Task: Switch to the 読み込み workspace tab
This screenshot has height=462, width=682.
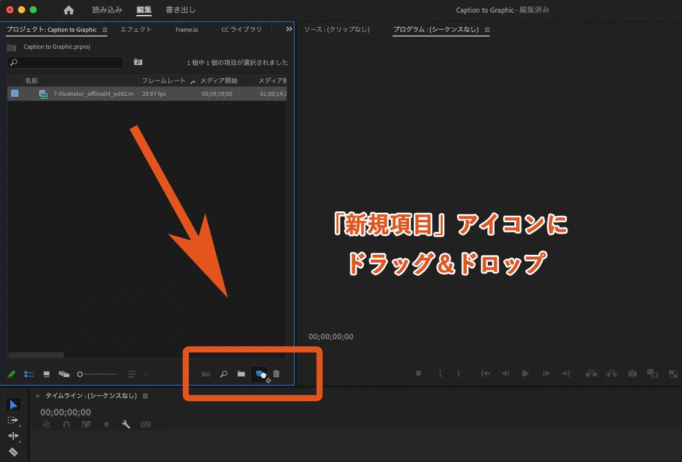Action: (107, 10)
